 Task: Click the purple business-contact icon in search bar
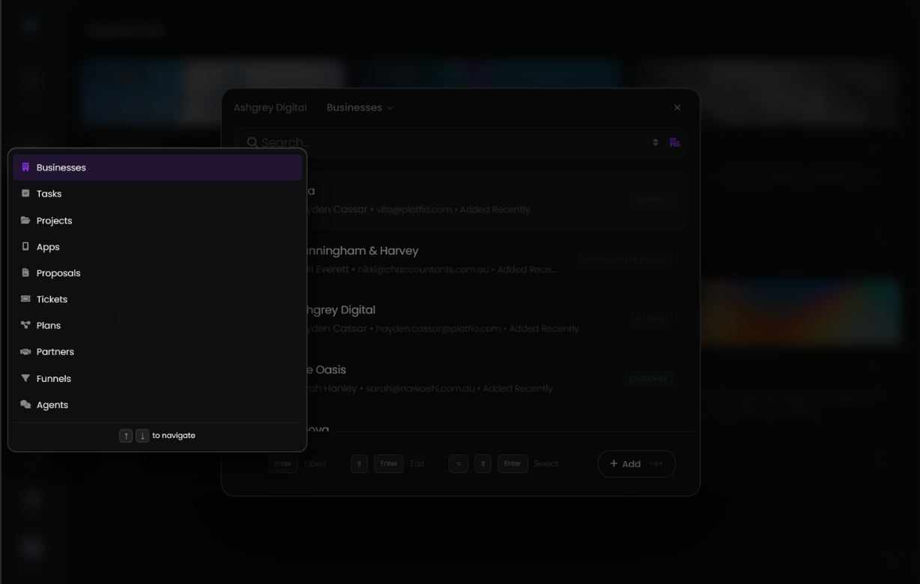pos(674,142)
